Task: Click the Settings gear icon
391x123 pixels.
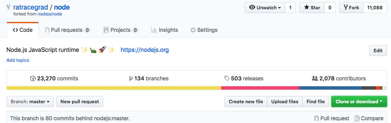Action: click(193, 30)
